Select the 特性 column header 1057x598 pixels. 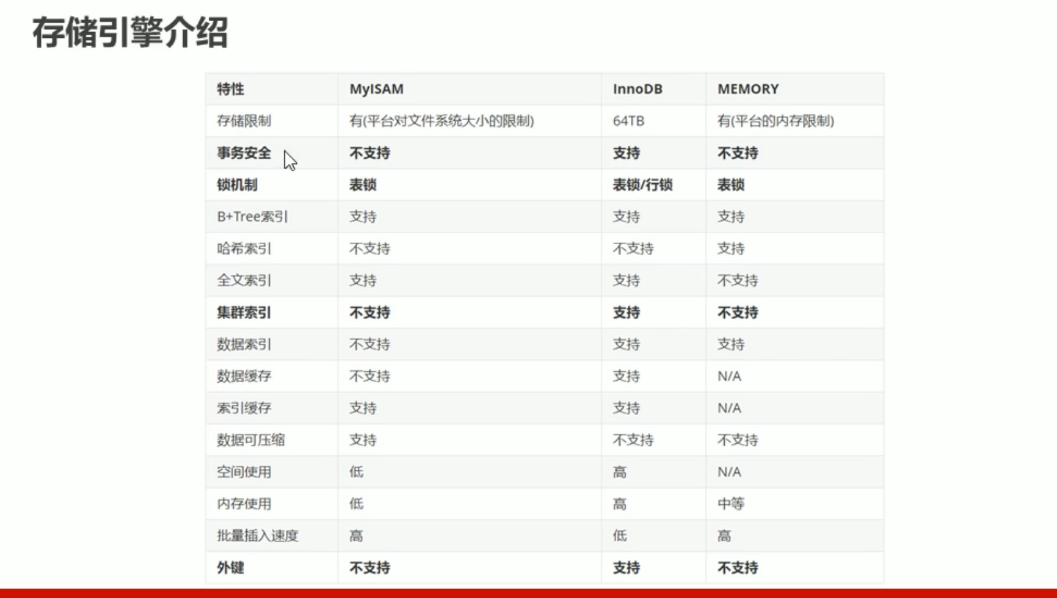pos(231,89)
